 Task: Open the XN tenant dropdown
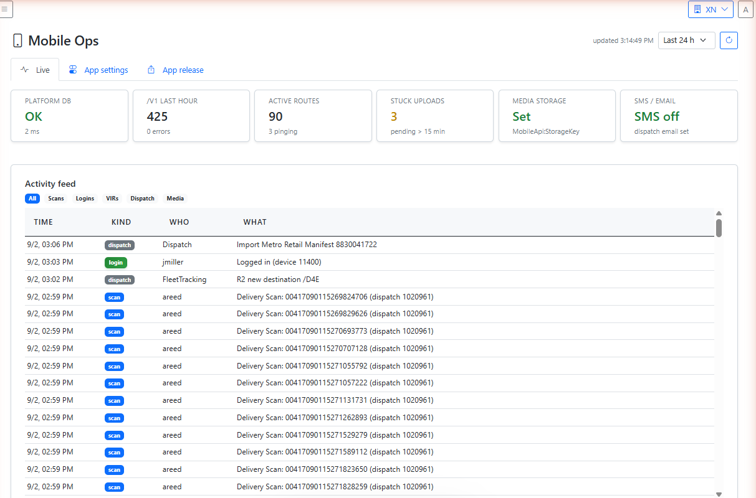[x=711, y=9]
